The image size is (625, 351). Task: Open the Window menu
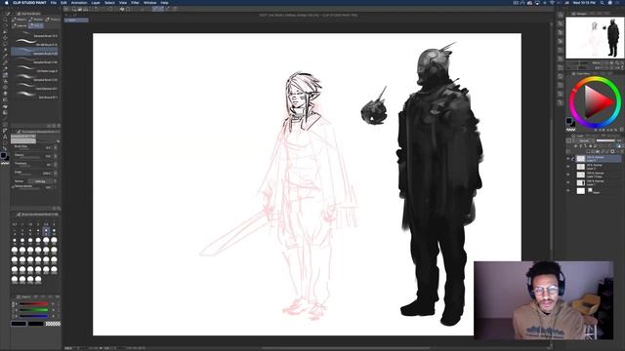[x=149, y=2]
